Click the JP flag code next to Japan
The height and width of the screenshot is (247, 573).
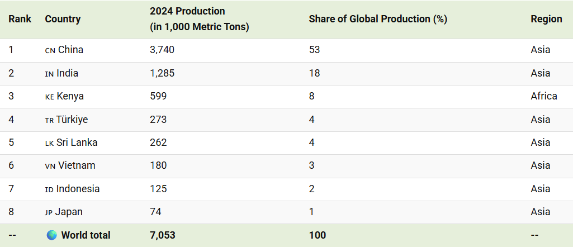pos(49,213)
